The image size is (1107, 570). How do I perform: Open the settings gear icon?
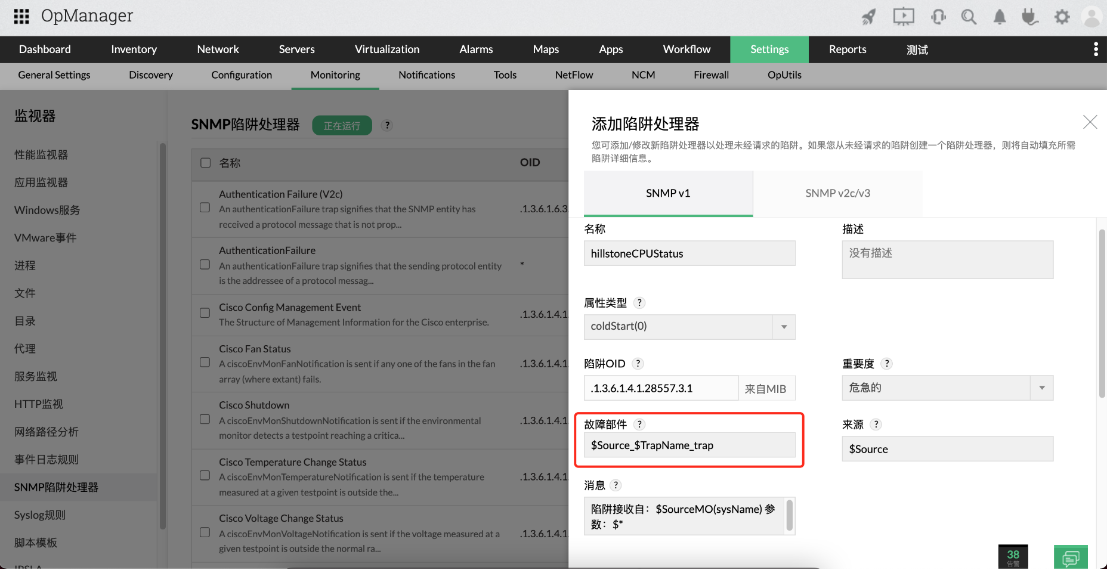click(1062, 17)
